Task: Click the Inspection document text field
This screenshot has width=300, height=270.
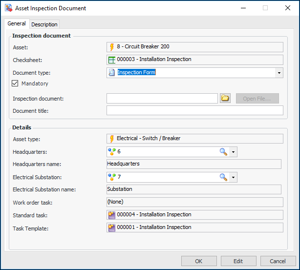Action: [162, 99]
